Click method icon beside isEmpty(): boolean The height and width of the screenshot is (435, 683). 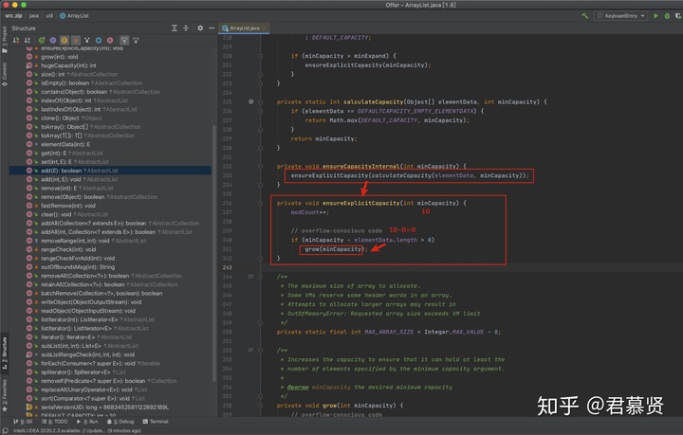[x=29, y=82]
